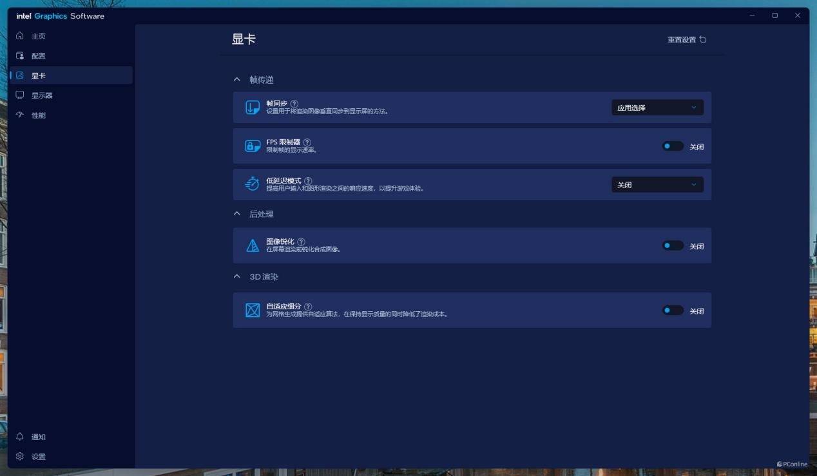Click the 配置 profile icon in sidebar
The width and height of the screenshot is (817, 476).
[x=20, y=56]
